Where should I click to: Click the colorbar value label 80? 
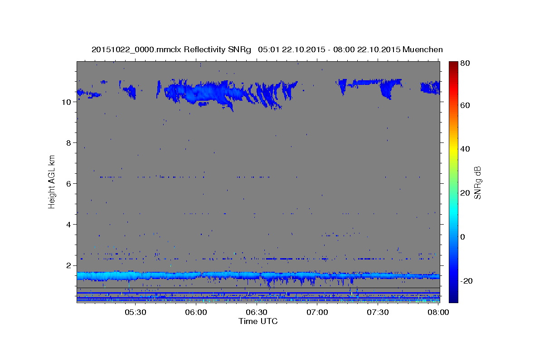tap(465, 64)
